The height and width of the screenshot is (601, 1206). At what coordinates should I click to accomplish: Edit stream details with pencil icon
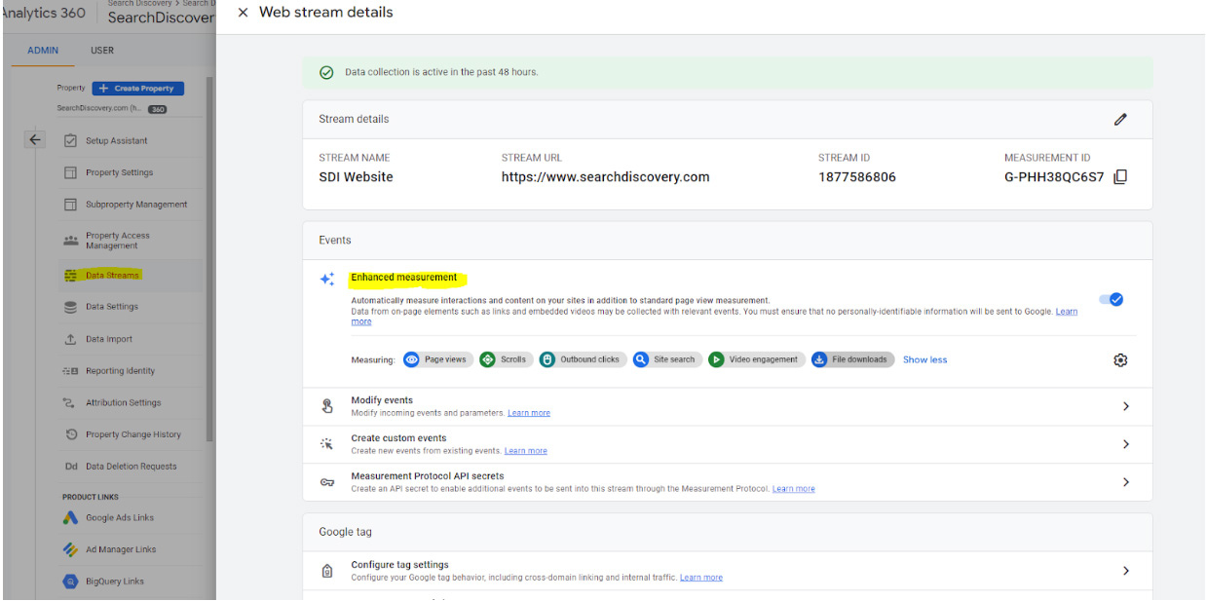(x=1120, y=119)
